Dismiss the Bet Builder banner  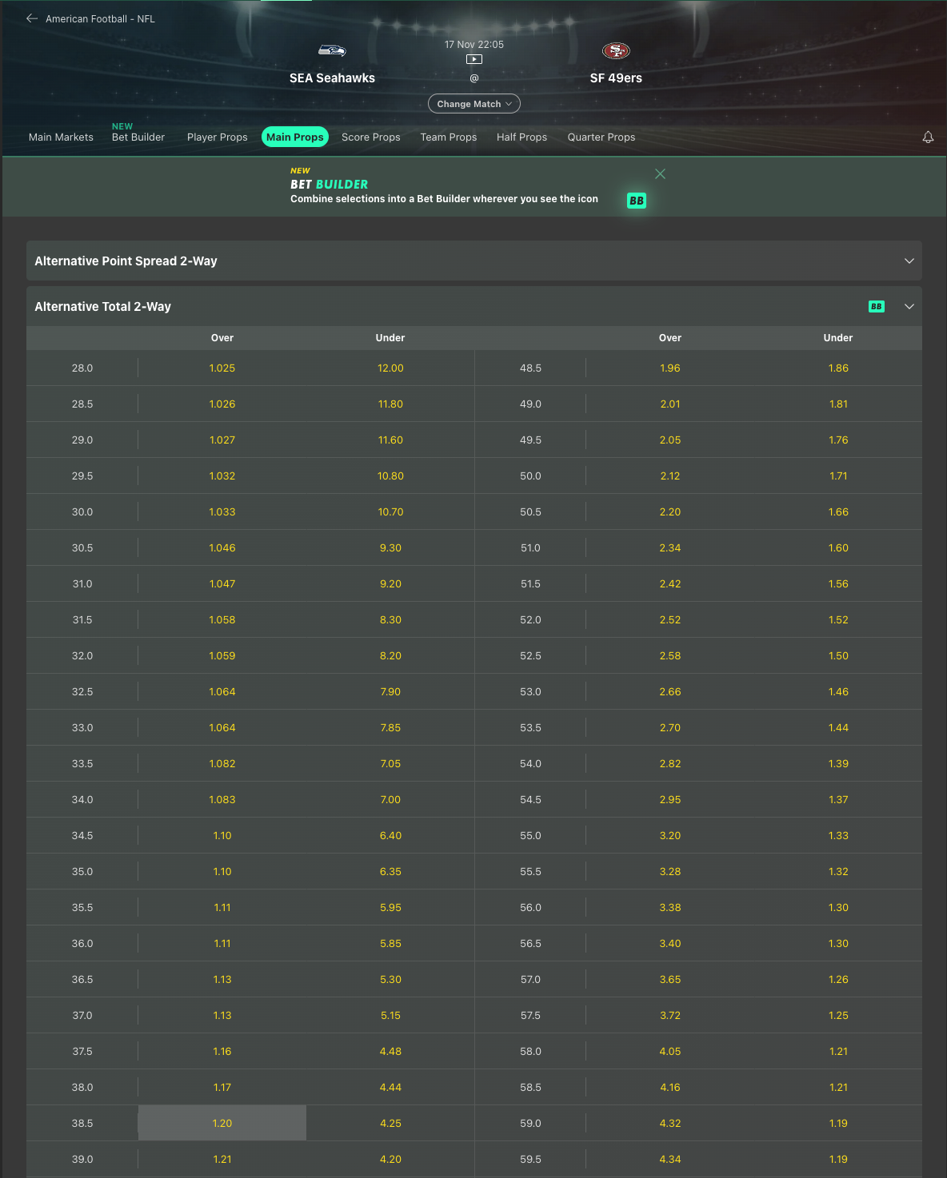(x=660, y=174)
